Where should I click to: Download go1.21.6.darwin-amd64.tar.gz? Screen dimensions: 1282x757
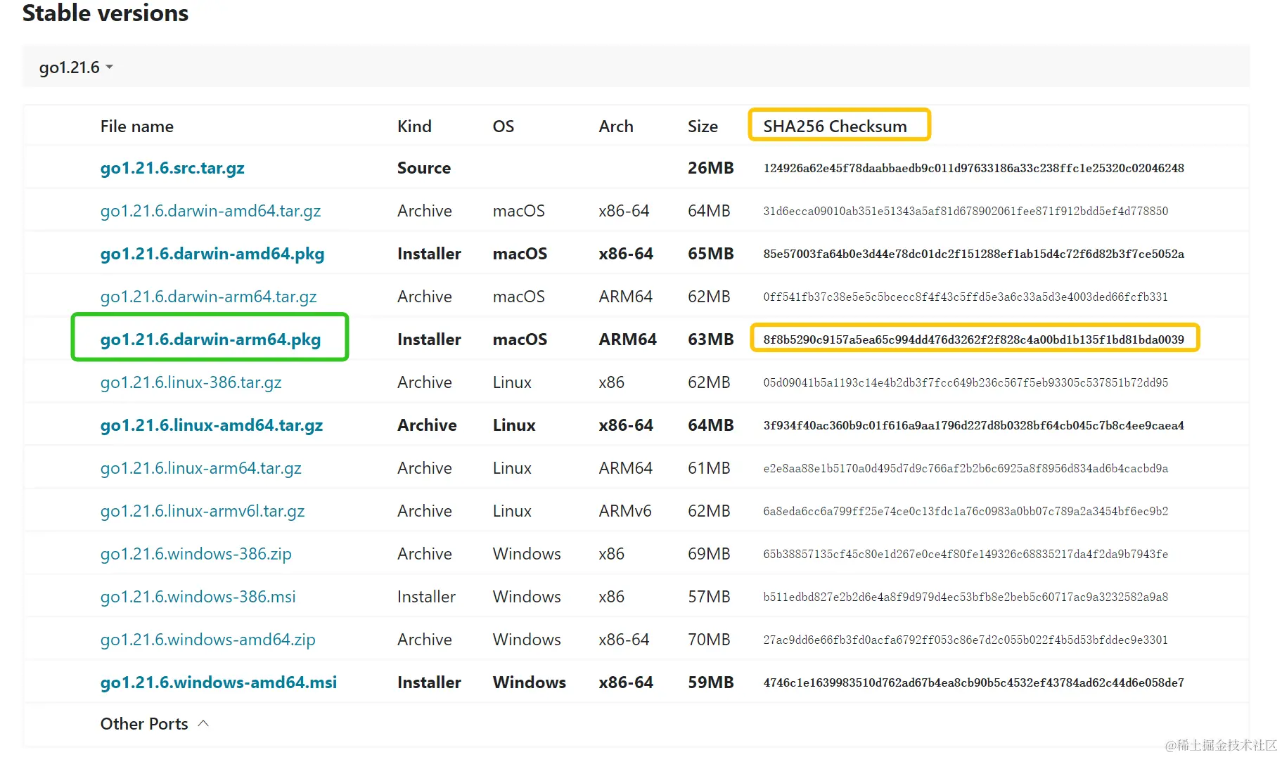[x=210, y=211]
